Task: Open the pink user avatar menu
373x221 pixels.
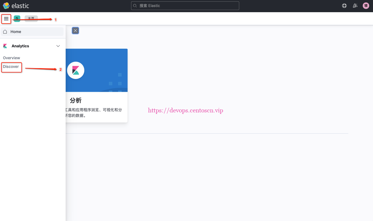Action: click(365, 6)
